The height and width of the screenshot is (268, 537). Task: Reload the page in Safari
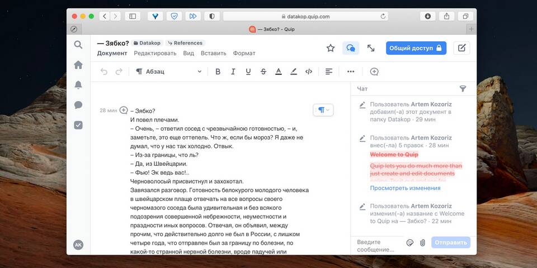tap(383, 16)
